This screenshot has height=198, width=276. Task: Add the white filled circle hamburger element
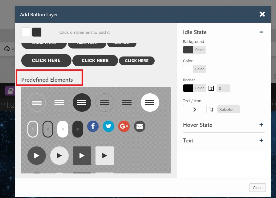click(150, 103)
